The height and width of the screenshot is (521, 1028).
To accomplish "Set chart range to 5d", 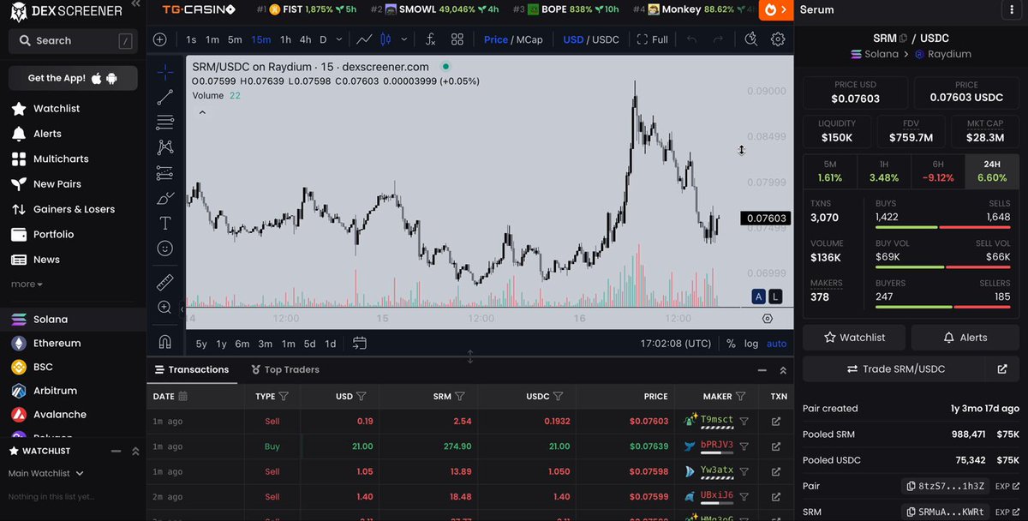I will tap(309, 344).
